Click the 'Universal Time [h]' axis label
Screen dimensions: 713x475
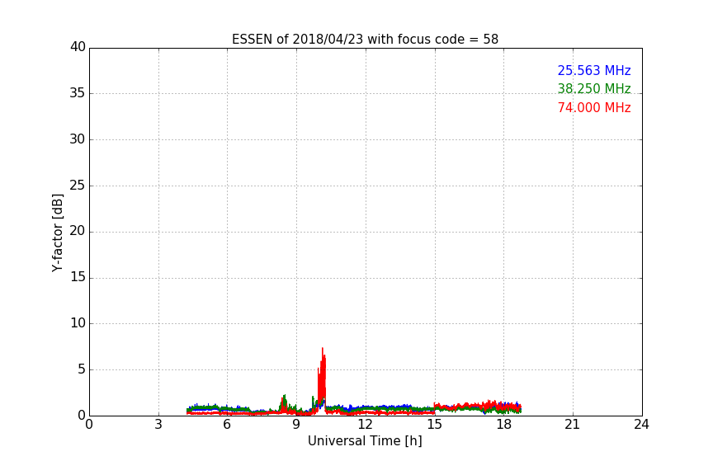(365, 441)
